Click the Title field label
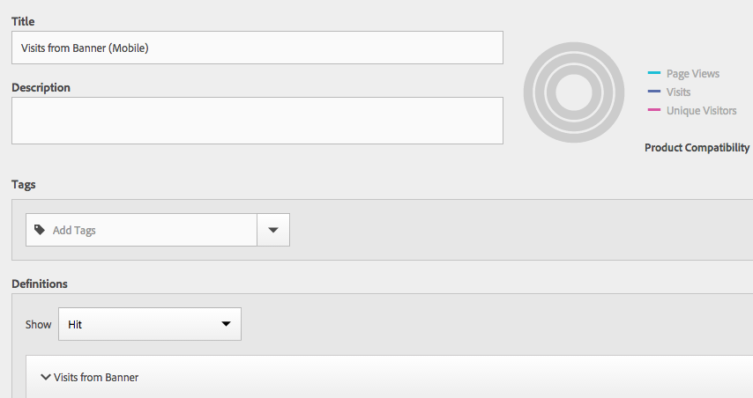 coord(23,20)
